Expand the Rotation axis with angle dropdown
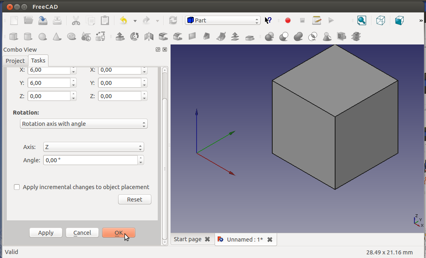Image resolution: width=426 pixels, height=258 pixels. point(84,124)
